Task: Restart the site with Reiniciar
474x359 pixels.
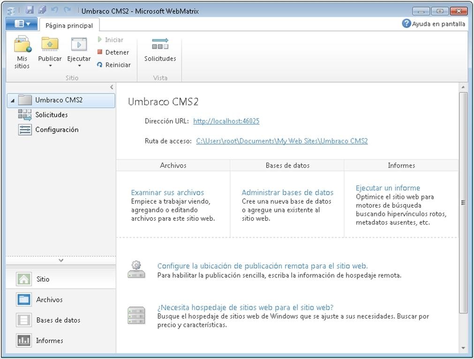Action: (x=114, y=65)
